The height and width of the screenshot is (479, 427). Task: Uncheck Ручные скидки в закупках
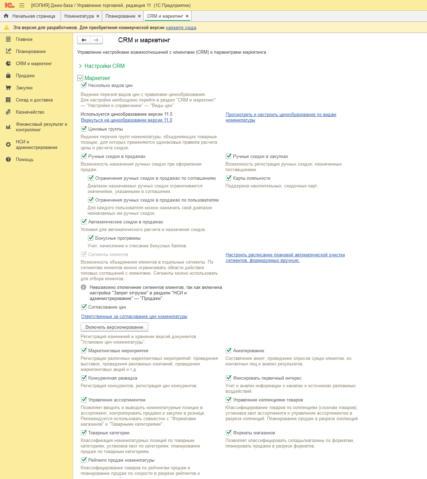229,156
